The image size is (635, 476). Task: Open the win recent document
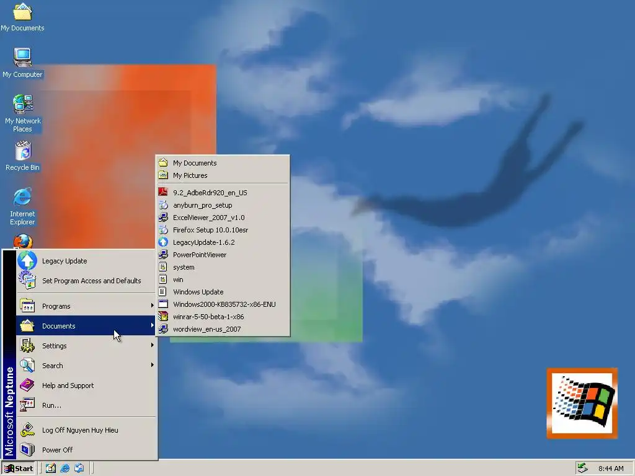click(223, 280)
